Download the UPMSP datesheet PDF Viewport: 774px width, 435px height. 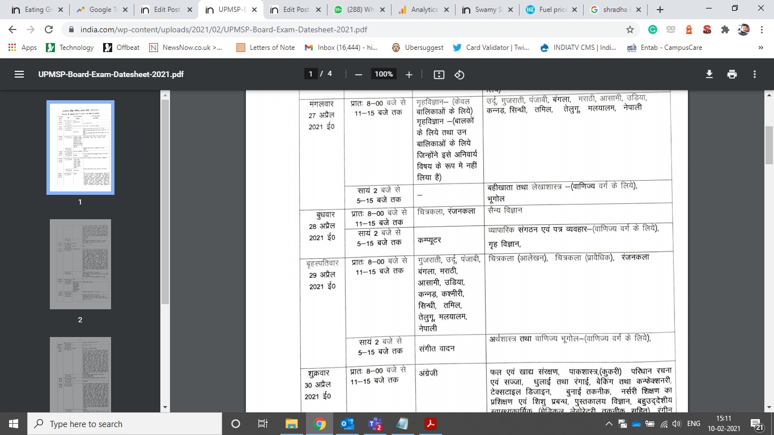click(x=709, y=74)
